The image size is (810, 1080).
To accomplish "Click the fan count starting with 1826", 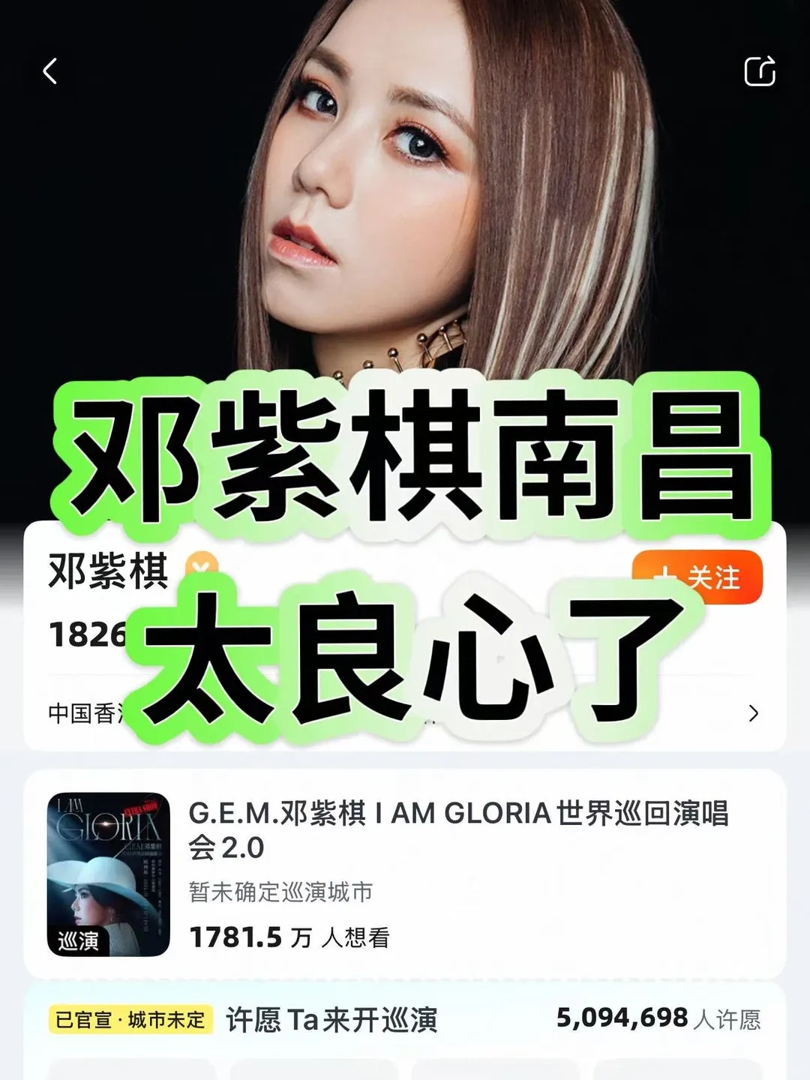I will pyautogui.click(x=88, y=634).
